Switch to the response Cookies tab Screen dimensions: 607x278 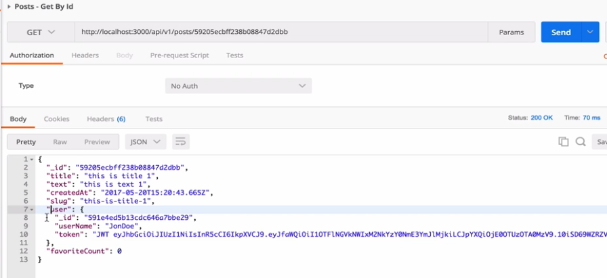(x=56, y=119)
